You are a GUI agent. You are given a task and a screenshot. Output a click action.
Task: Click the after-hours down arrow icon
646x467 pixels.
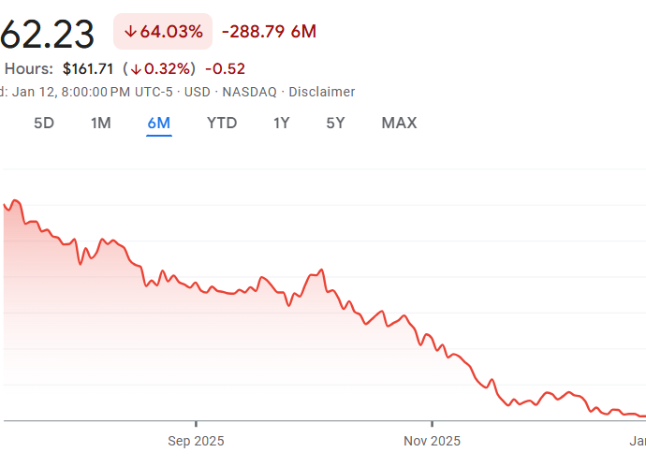(137, 68)
